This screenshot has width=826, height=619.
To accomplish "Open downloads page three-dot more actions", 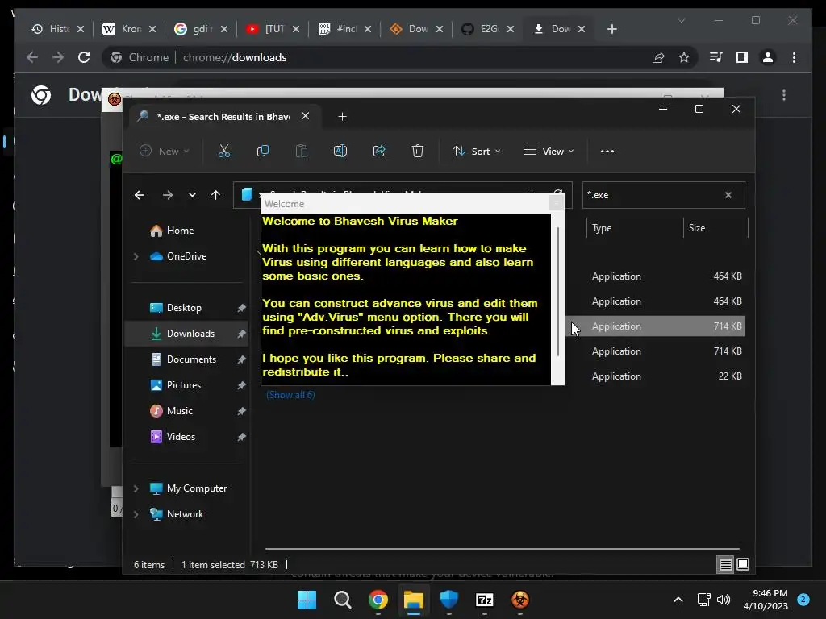I will (x=784, y=95).
